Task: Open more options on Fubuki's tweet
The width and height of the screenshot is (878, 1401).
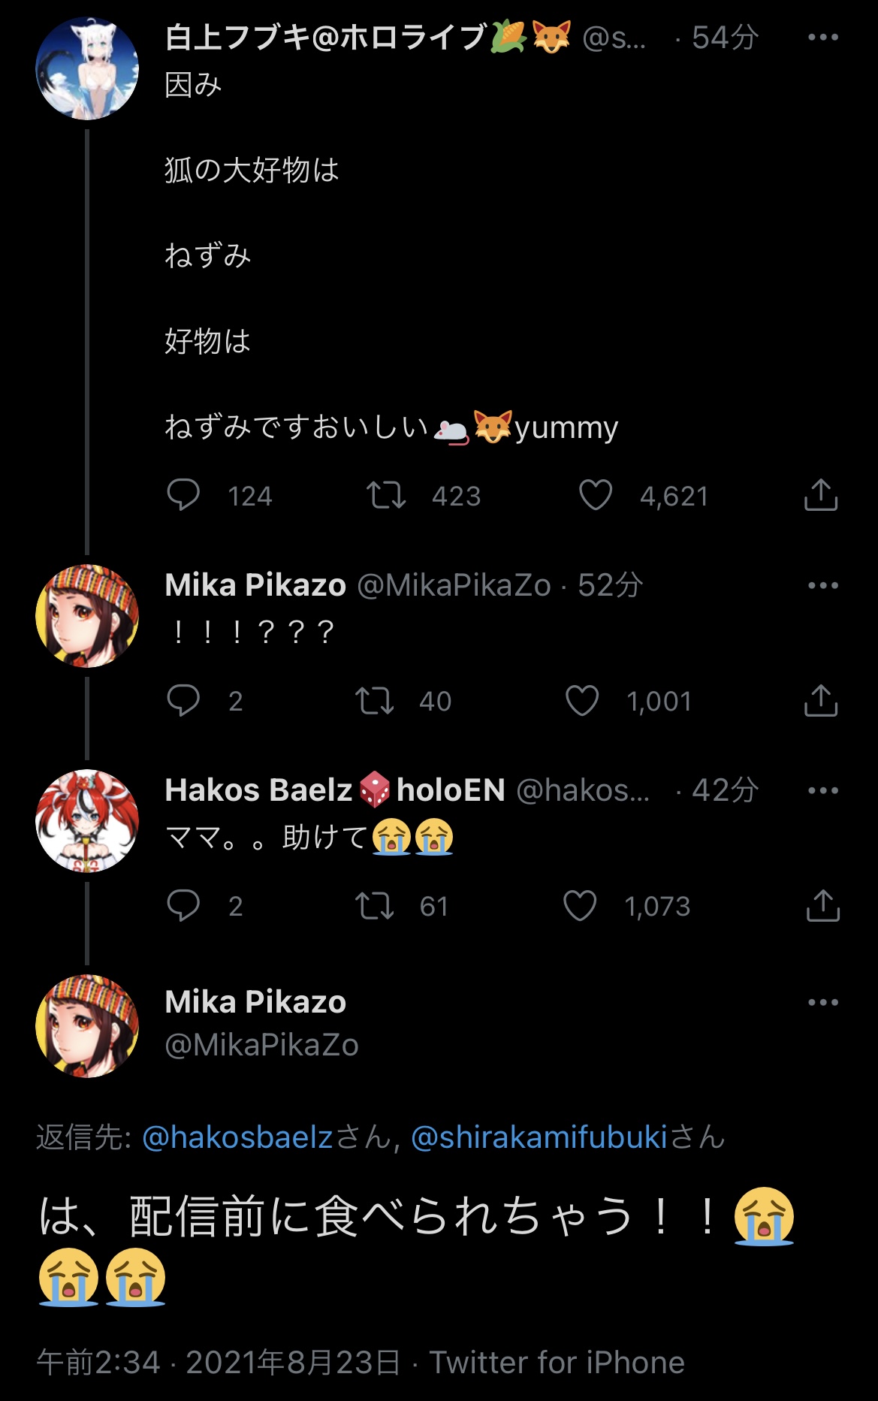Action: tap(823, 38)
